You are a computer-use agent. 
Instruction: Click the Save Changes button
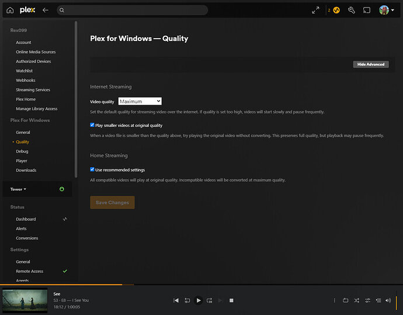[x=112, y=203]
